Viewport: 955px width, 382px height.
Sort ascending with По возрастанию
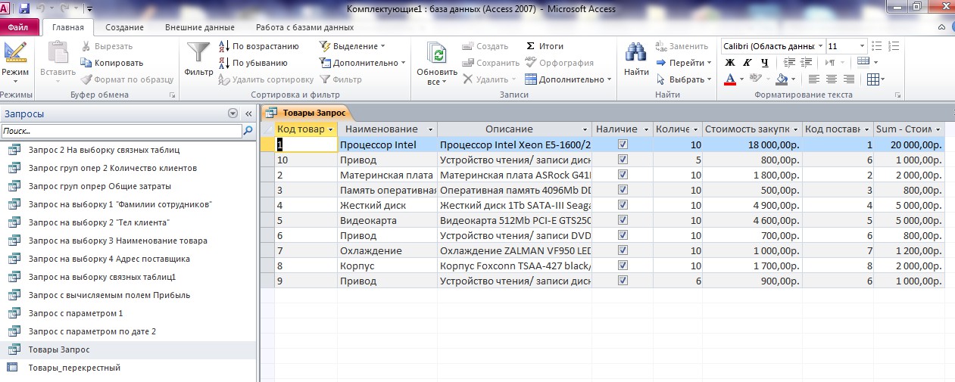coord(258,46)
